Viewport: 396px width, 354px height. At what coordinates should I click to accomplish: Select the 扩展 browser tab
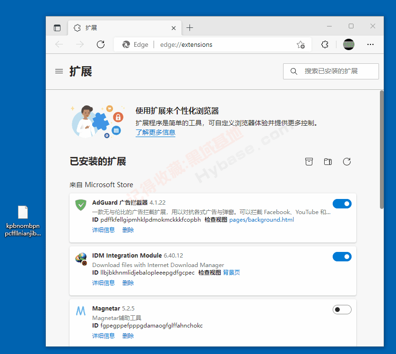(125, 28)
